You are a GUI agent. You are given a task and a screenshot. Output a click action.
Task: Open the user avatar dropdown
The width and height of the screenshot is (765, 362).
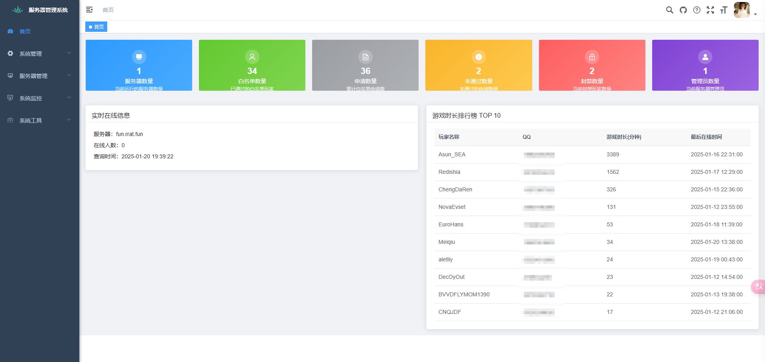(745, 10)
